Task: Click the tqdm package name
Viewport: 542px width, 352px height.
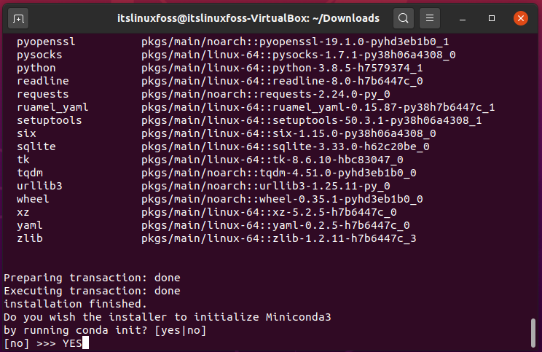Action: pos(30,173)
